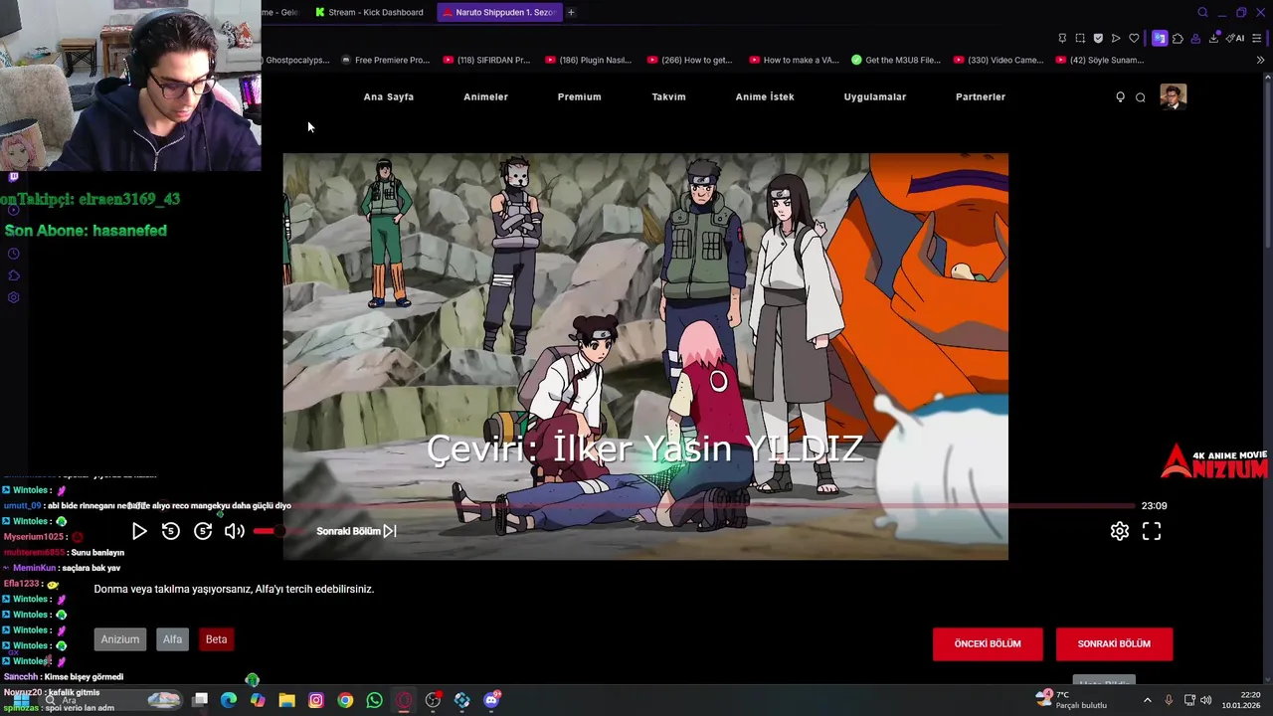Add page to bookmarks heart icon

[1134, 38]
